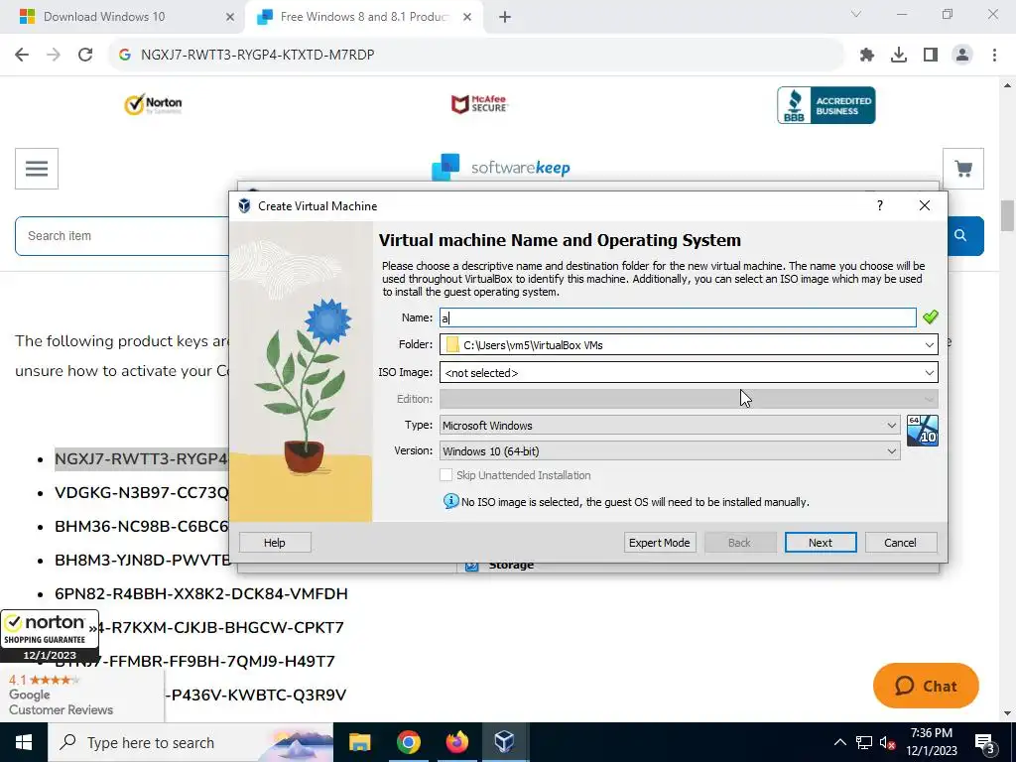Open taskbar clock showing 7:36 PM

point(931,742)
